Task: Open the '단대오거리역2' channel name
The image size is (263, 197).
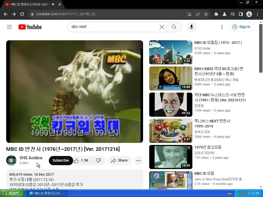Action: (204, 153)
